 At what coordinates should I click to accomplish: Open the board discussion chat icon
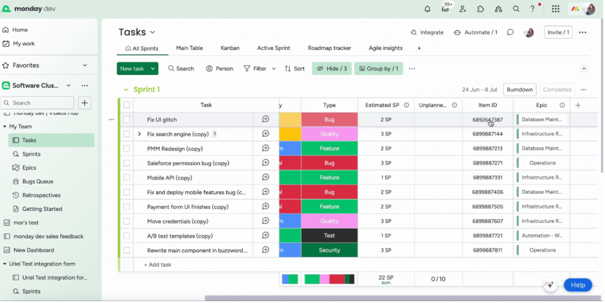510,32
